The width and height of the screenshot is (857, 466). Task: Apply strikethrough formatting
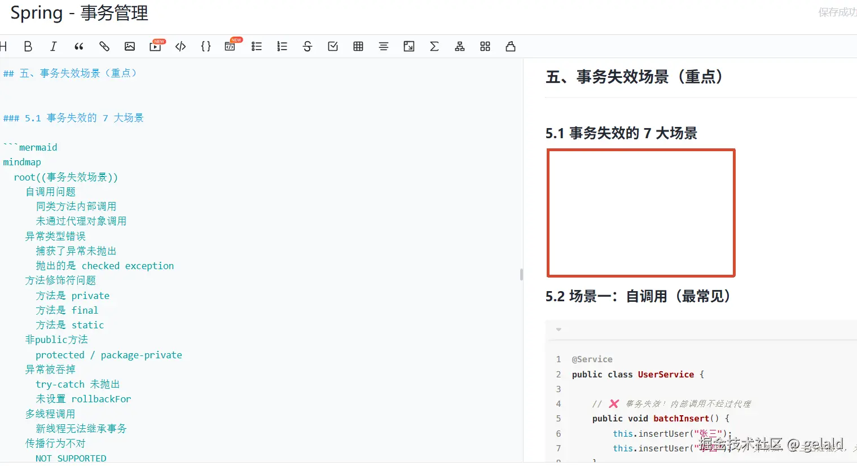(x=307, y=46)
